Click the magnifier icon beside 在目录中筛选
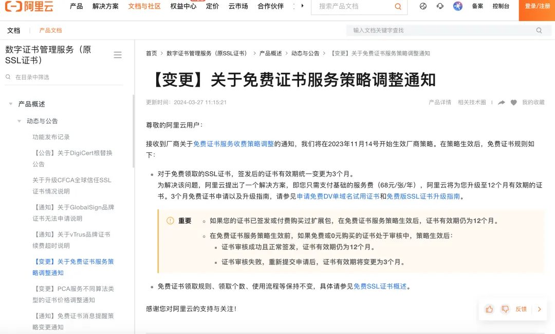Viewport: 555px width, 334px height. (x=8, y=77)
